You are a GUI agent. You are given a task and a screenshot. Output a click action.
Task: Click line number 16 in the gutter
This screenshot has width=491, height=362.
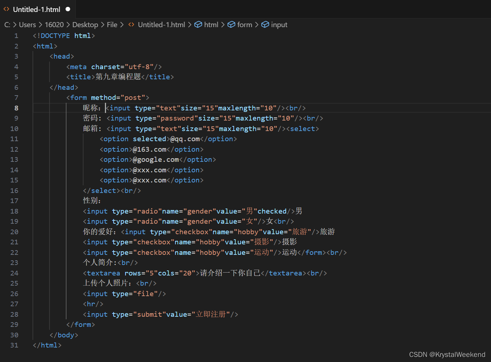14,190
